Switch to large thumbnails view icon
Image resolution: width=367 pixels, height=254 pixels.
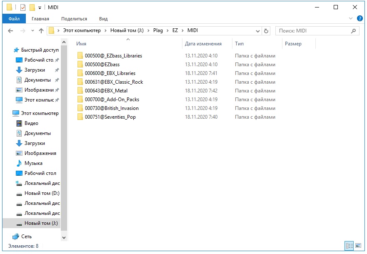point(358,246)
